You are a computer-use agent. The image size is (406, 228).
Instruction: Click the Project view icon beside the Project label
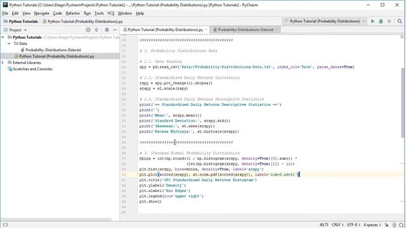click(x=6, y=30)
